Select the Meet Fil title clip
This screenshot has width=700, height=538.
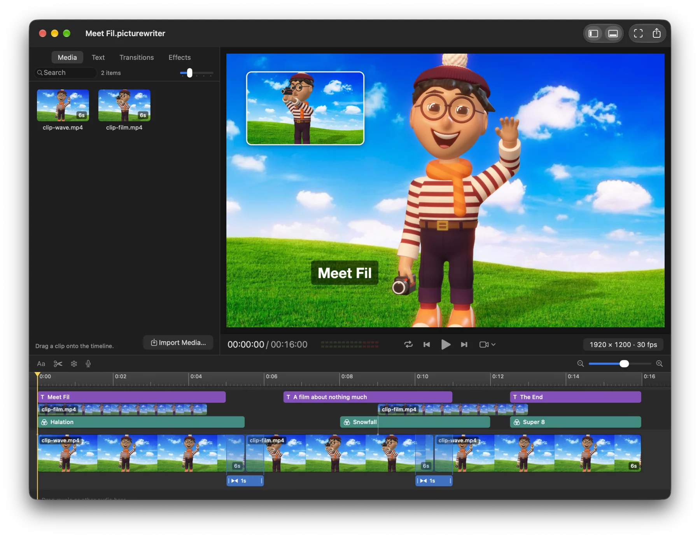tap(132, 397)
